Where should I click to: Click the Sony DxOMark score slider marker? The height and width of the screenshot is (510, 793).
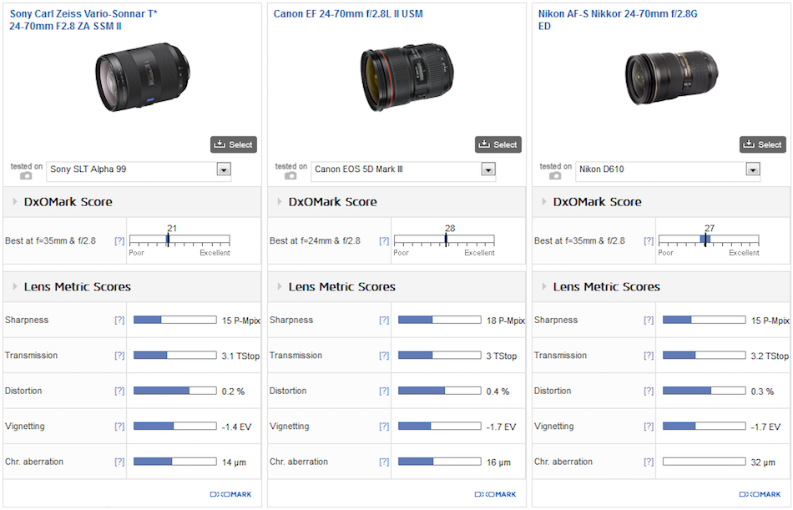(168, 240)
